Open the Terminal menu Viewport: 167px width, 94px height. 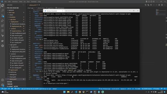[34, 2]
